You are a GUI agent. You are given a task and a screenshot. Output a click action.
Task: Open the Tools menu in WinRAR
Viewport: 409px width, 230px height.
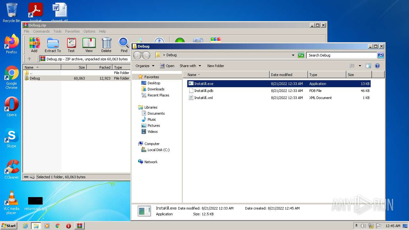click(58, 31)
